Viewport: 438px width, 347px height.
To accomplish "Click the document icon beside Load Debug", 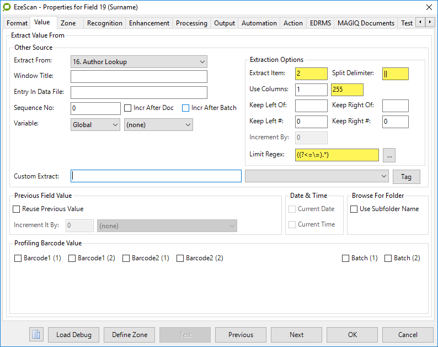I will pyautogui.click(x=36, y=334).
